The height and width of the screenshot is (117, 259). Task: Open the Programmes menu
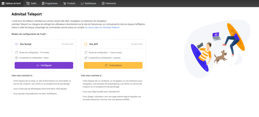pyautogui.click(x=50, y=3)
